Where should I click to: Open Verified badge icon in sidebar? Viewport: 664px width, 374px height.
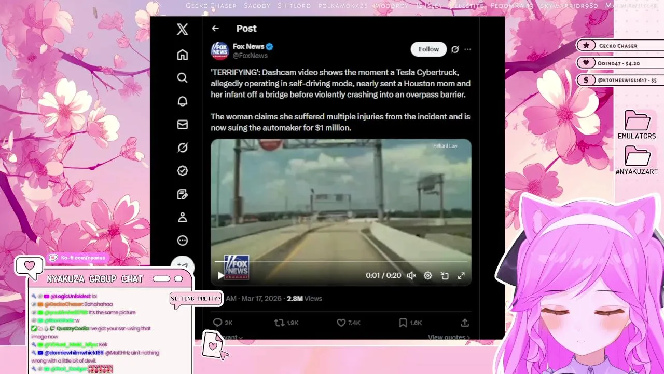(182, 171)
